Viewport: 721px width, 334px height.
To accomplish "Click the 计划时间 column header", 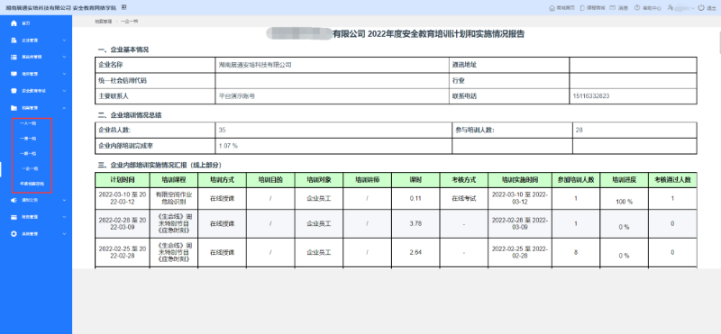I will [x=123, y=180].
